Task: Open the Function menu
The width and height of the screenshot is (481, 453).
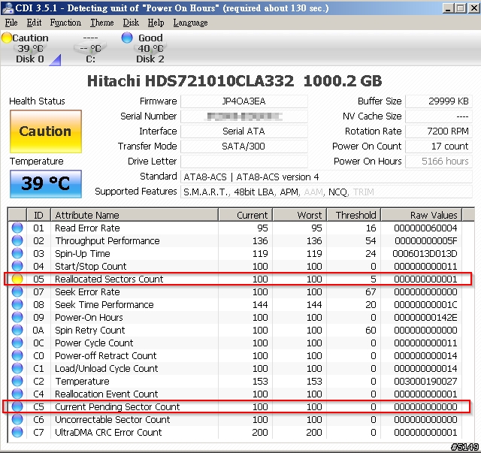Action: click(x=65, y=23)
